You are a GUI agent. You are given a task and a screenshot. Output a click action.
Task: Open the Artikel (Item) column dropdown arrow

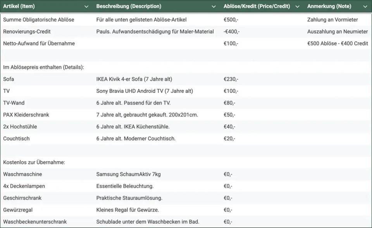86,7
